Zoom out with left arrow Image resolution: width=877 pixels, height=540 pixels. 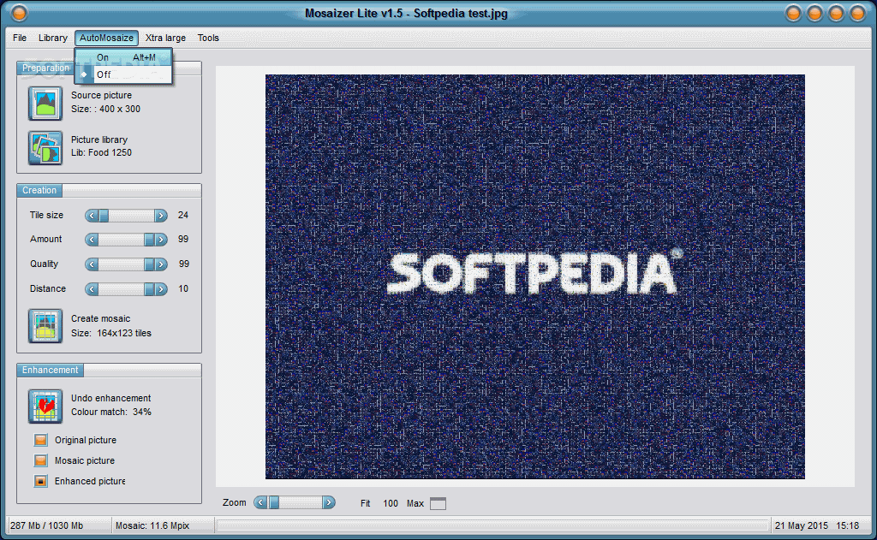click(x=260, y=502)
